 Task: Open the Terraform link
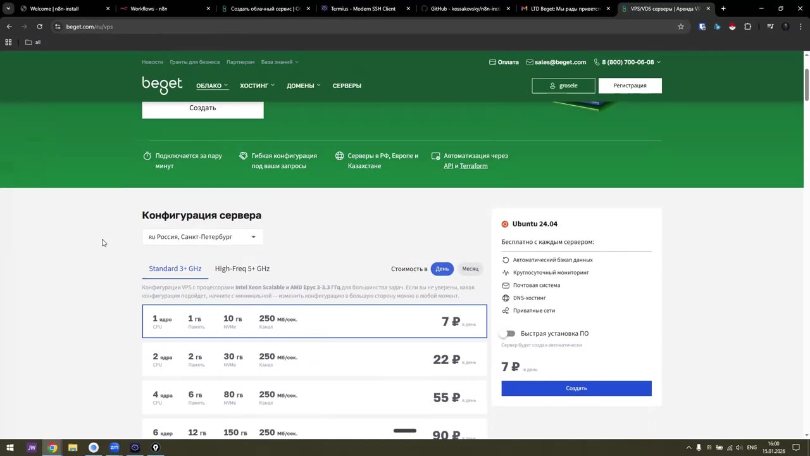coord(474,166)
